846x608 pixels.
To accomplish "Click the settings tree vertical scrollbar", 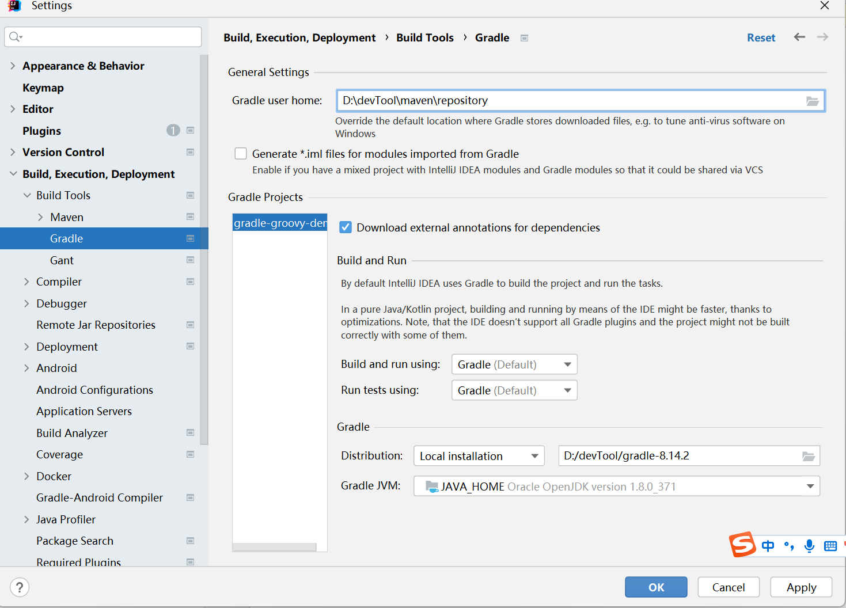I will [204, 250].
